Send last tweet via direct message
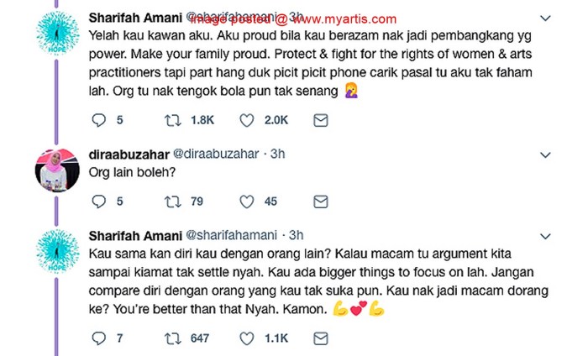 coord(320,338)
